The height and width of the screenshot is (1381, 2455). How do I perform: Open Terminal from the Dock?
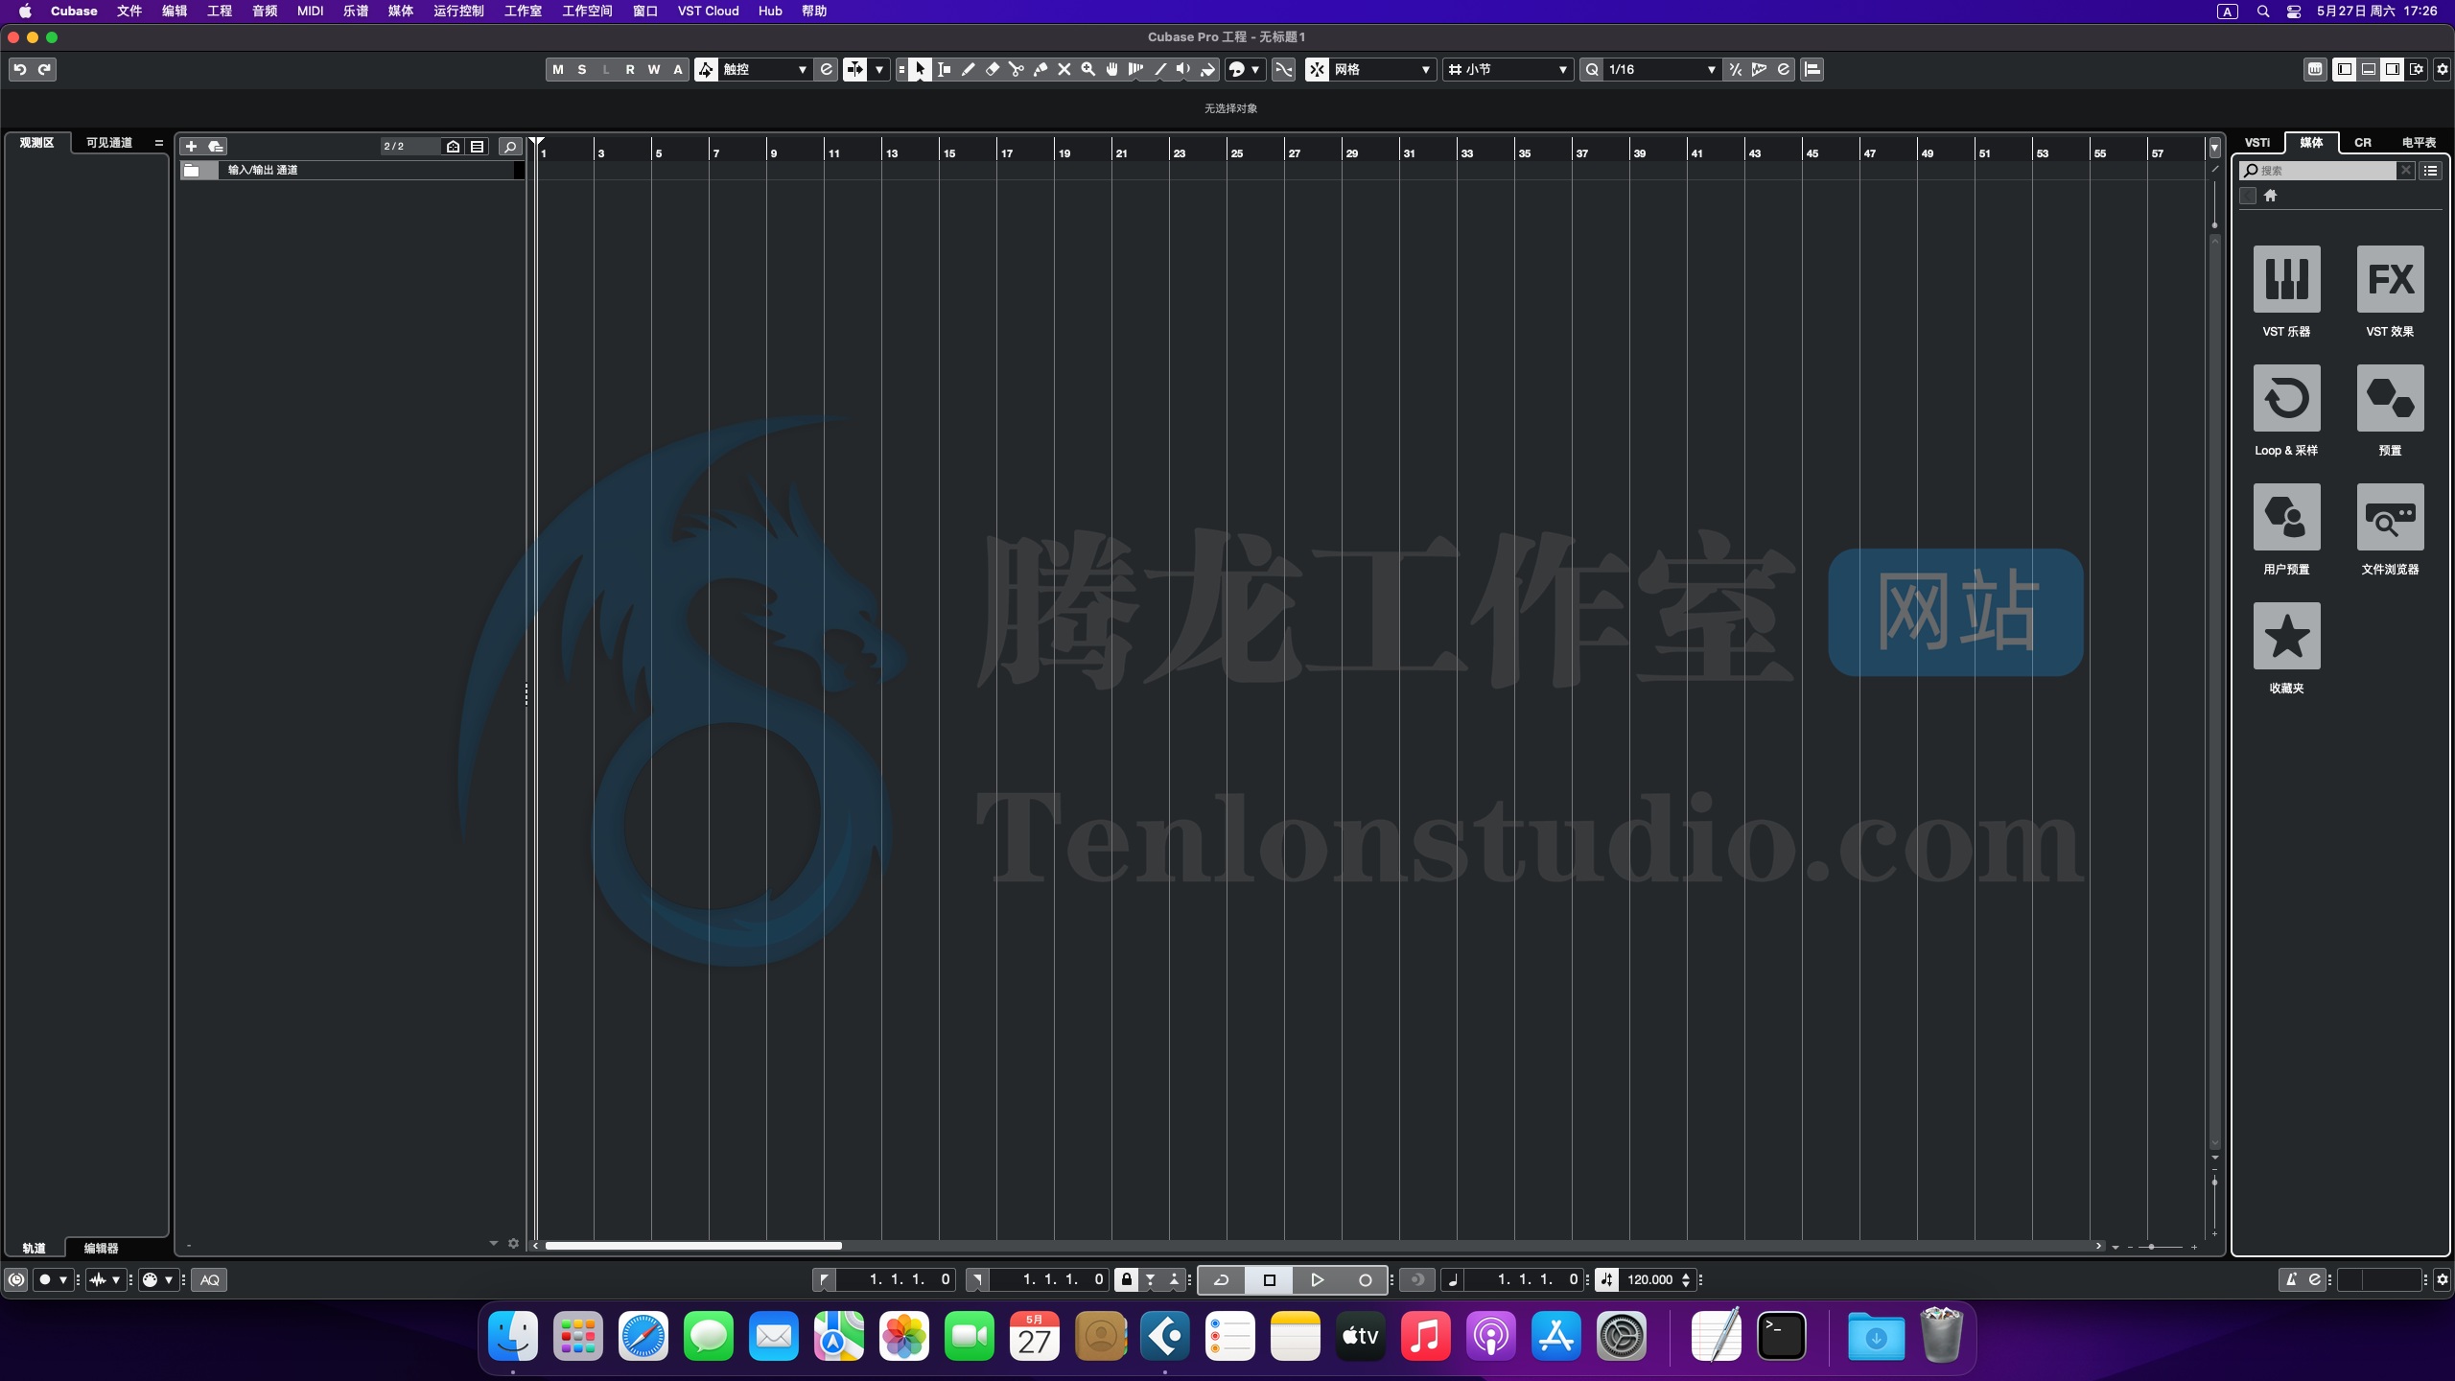pyautogui.click(x=1782, y=1336)
